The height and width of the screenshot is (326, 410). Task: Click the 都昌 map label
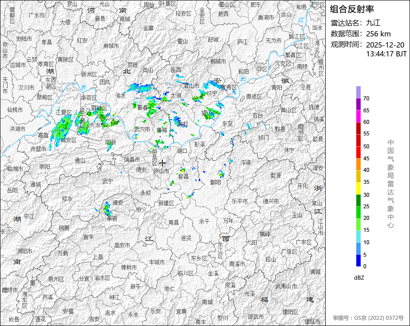(183, 177)
